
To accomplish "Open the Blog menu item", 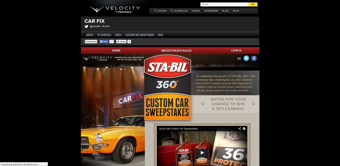I will click(225, 11).
